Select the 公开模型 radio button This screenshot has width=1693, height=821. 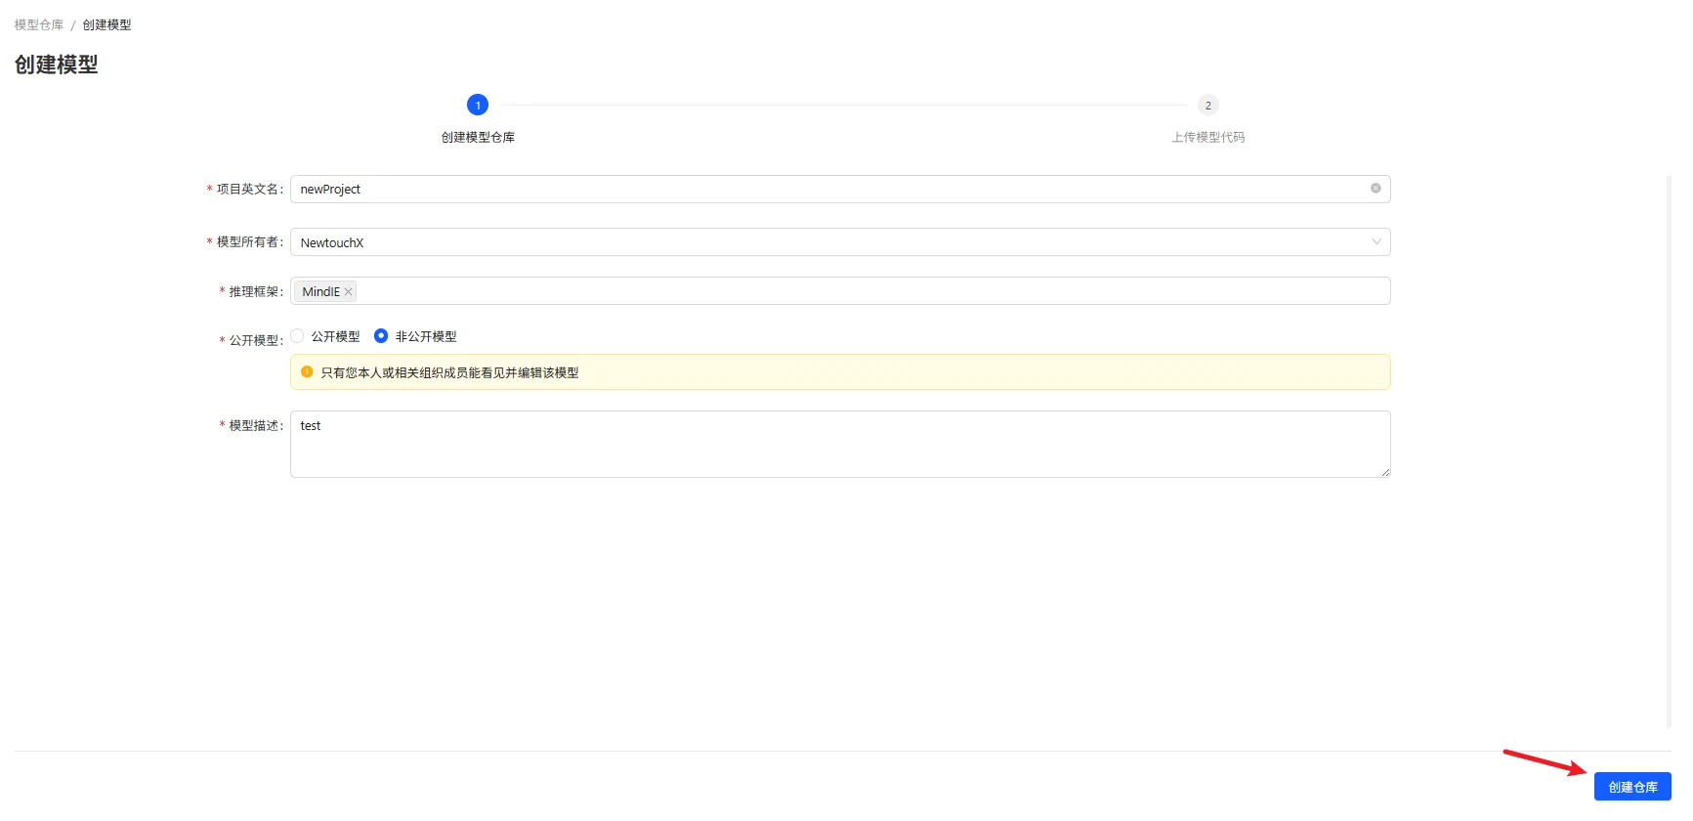(298, 336)
